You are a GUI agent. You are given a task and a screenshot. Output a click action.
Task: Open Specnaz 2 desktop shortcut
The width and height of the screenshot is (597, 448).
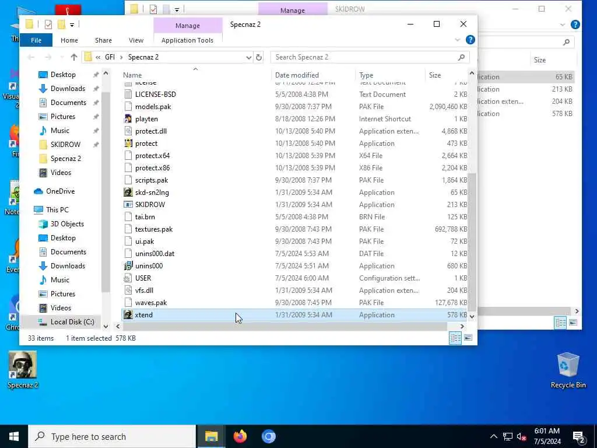click(x=23, y=369)
